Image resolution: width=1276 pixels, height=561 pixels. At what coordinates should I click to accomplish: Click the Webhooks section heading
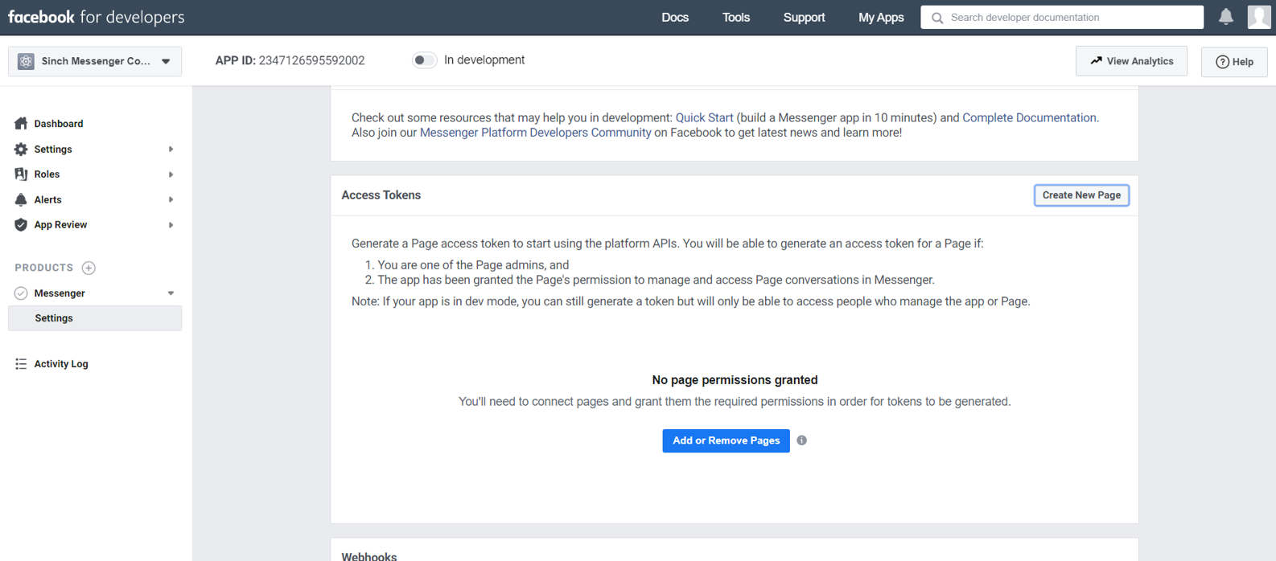[369, 555]
